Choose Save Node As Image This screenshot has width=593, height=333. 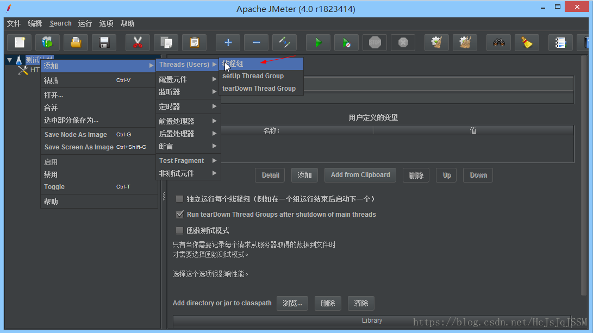(98, 135)
